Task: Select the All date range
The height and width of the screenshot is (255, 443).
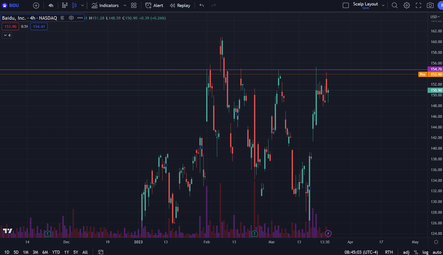Action: point(85,252)
